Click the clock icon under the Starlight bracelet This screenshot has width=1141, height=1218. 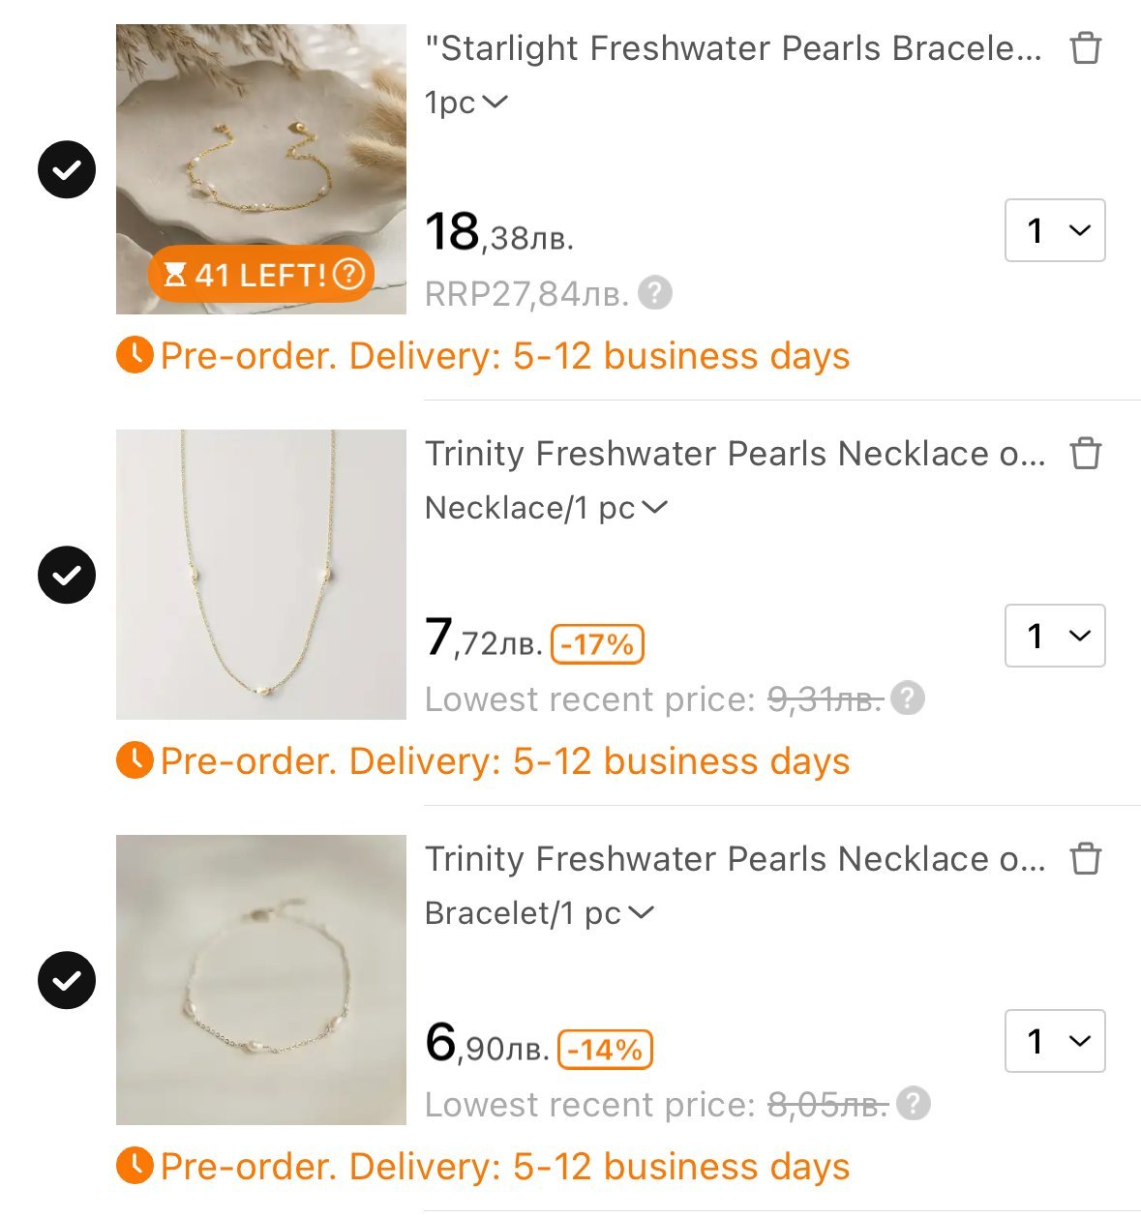click(135, 356)
